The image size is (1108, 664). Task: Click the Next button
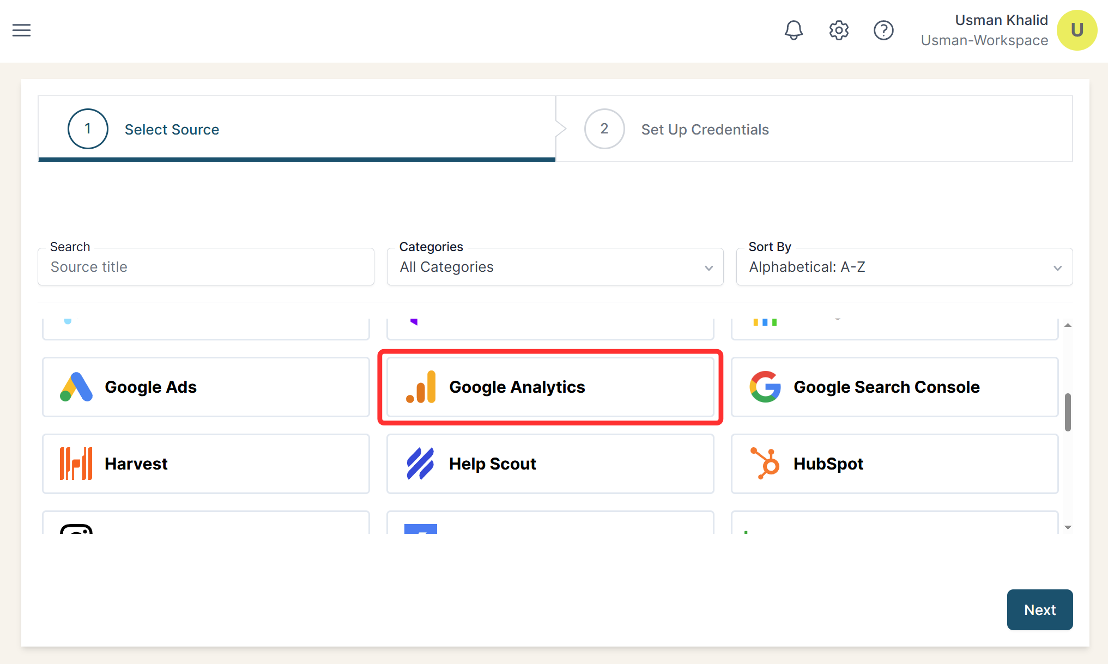pyautogui.click(x=1039, y=610)
